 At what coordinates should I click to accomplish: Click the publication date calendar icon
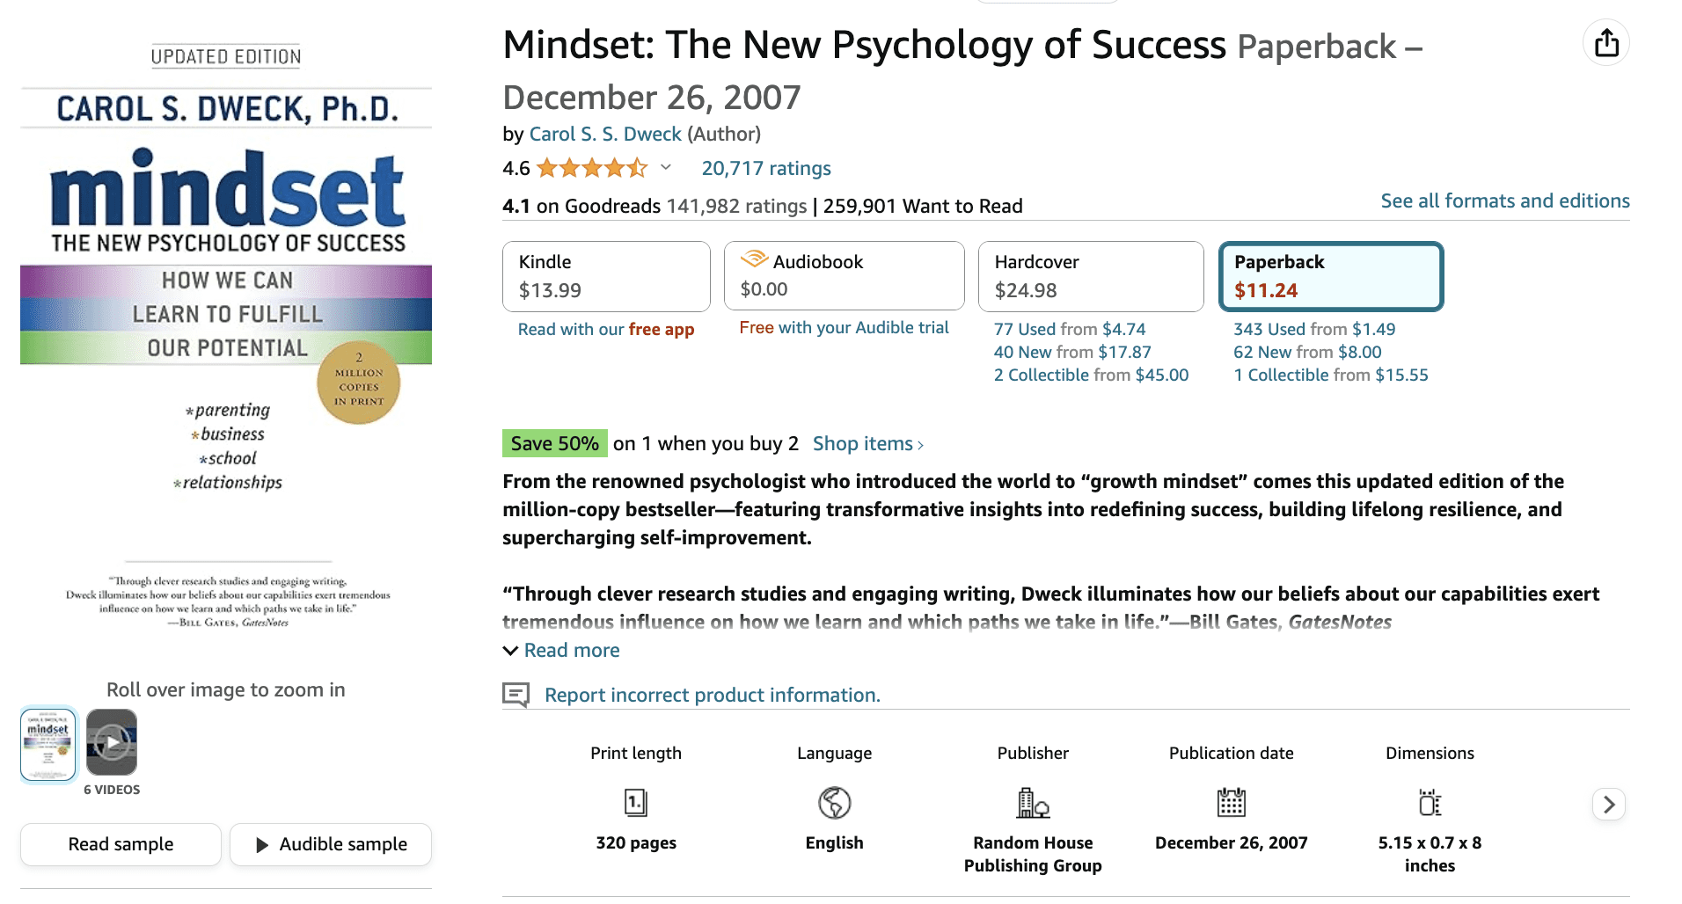pyautogui.click(x=1231, y=802)
